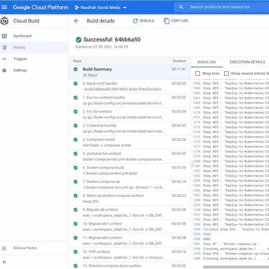Select step 10 Migrate-db1-unittest

coord(130,226)
